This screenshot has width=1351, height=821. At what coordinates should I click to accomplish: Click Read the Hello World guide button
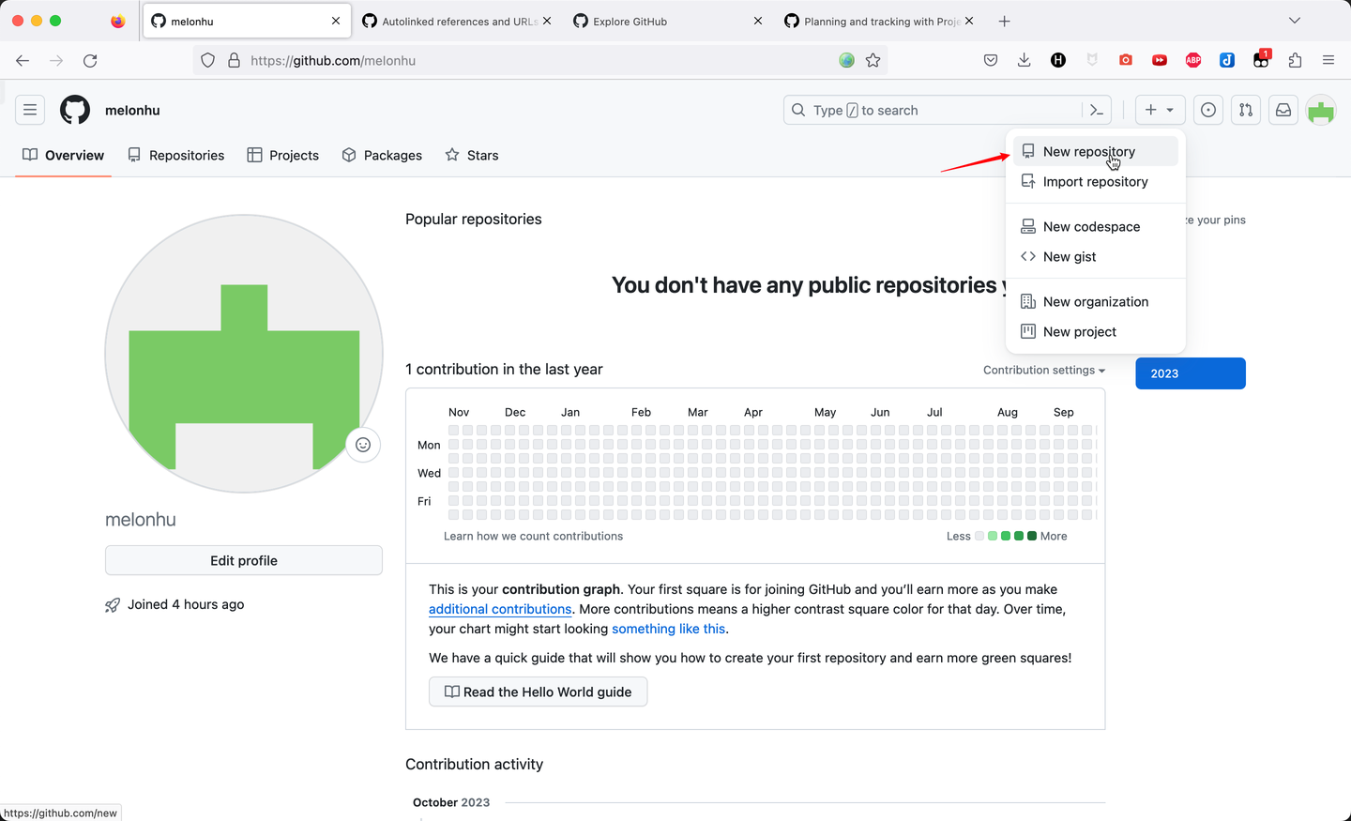click(538, 692)
